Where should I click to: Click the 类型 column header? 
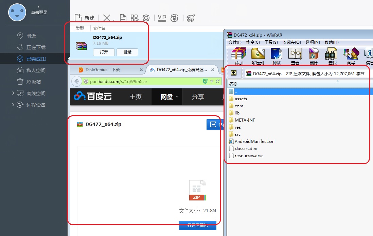(x=80, y=28)
